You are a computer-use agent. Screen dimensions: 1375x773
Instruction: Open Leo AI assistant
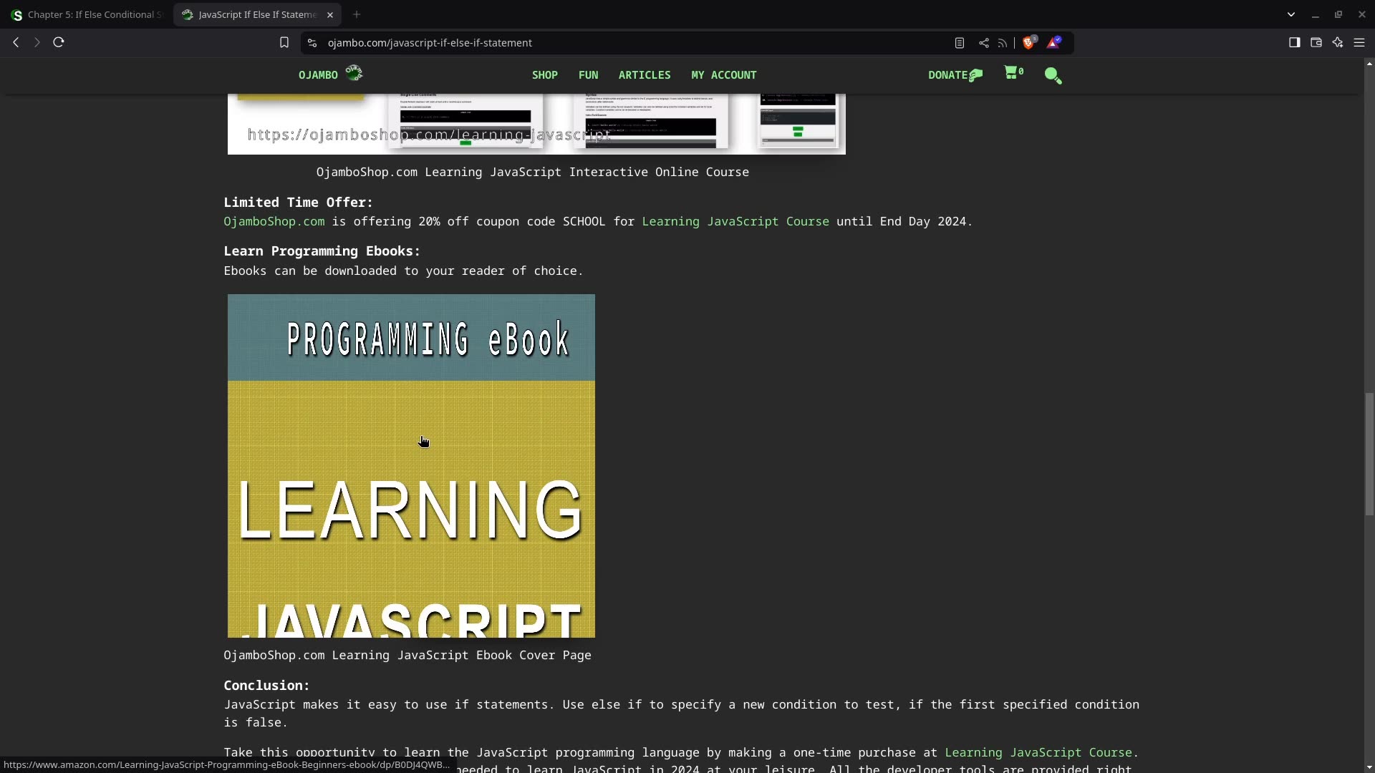pyautogui.click(x=1337, y=43)
